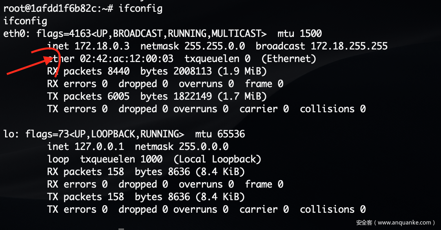Viewport: 441px width, 230px height.
Task: Click the eth0 netmask value 255.255.0.0
Action: (x=215, y=46)
